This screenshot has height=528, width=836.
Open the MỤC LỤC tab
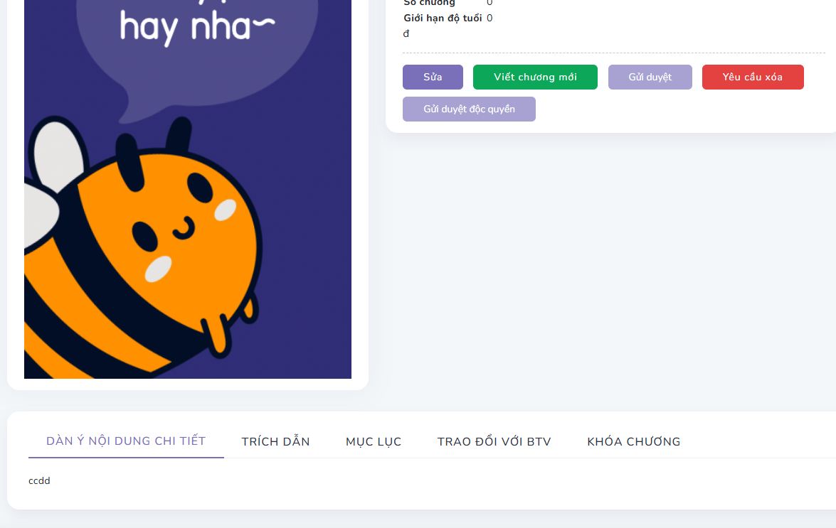[374, 442]
